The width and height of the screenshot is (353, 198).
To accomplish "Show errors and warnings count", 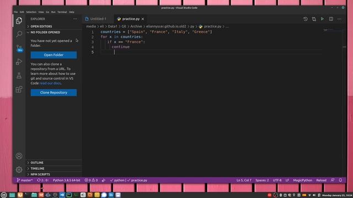I will coord(91,180).
